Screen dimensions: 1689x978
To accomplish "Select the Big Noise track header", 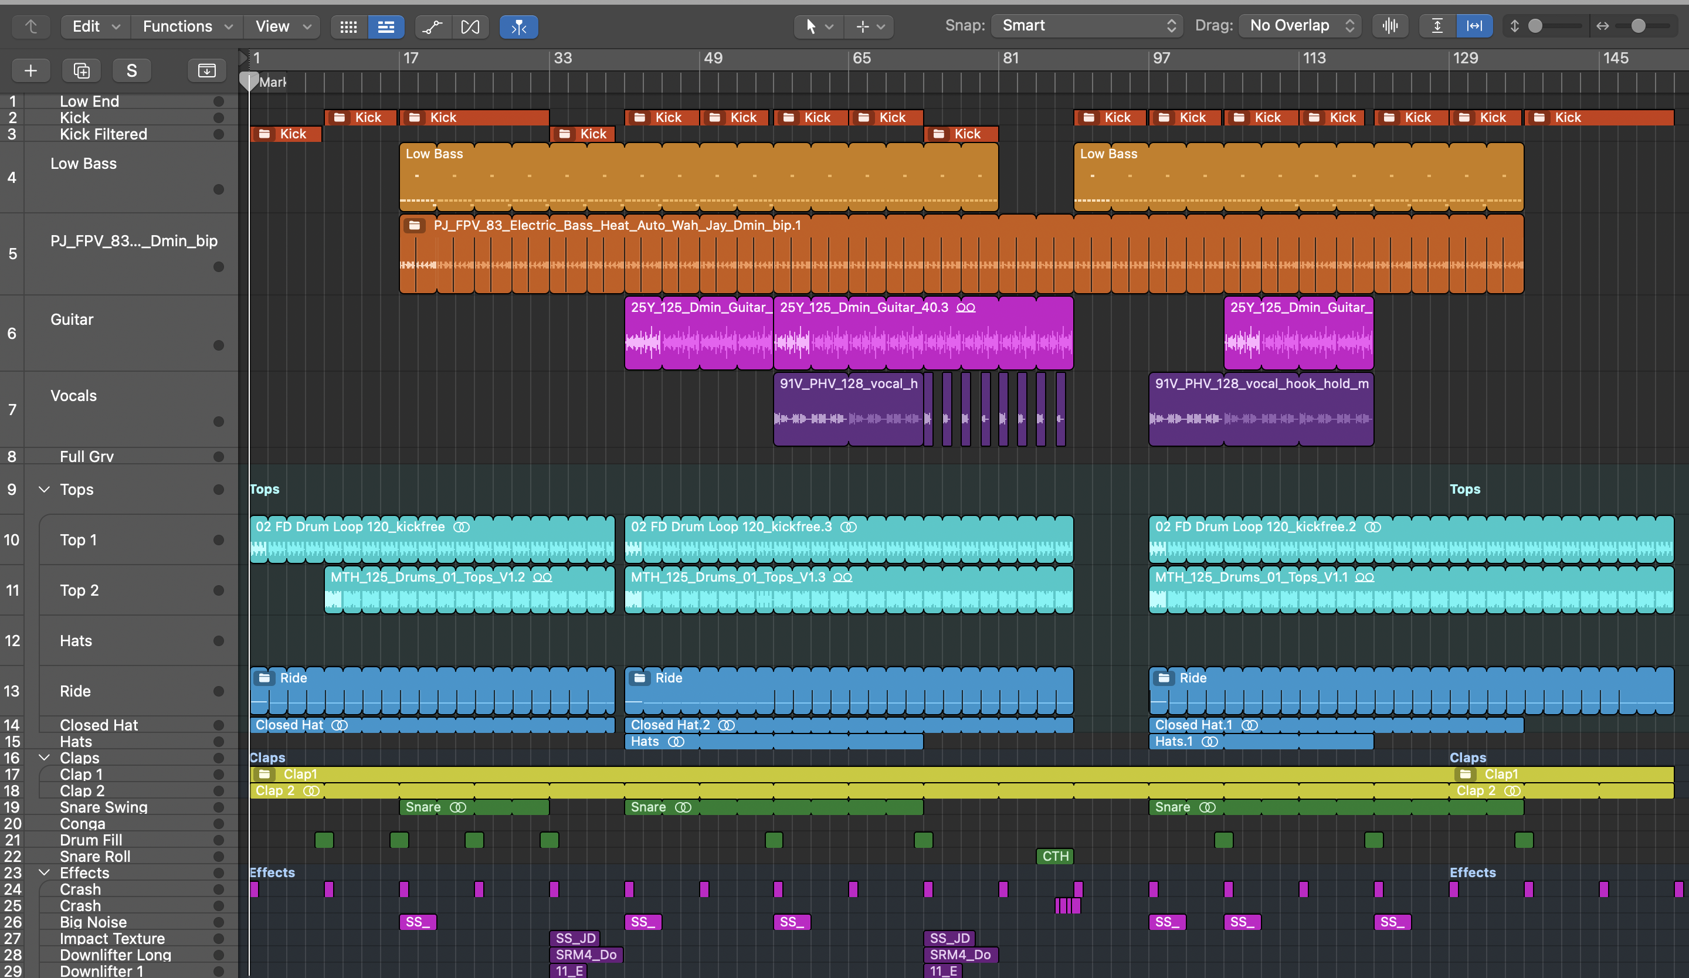I will 119,922.
